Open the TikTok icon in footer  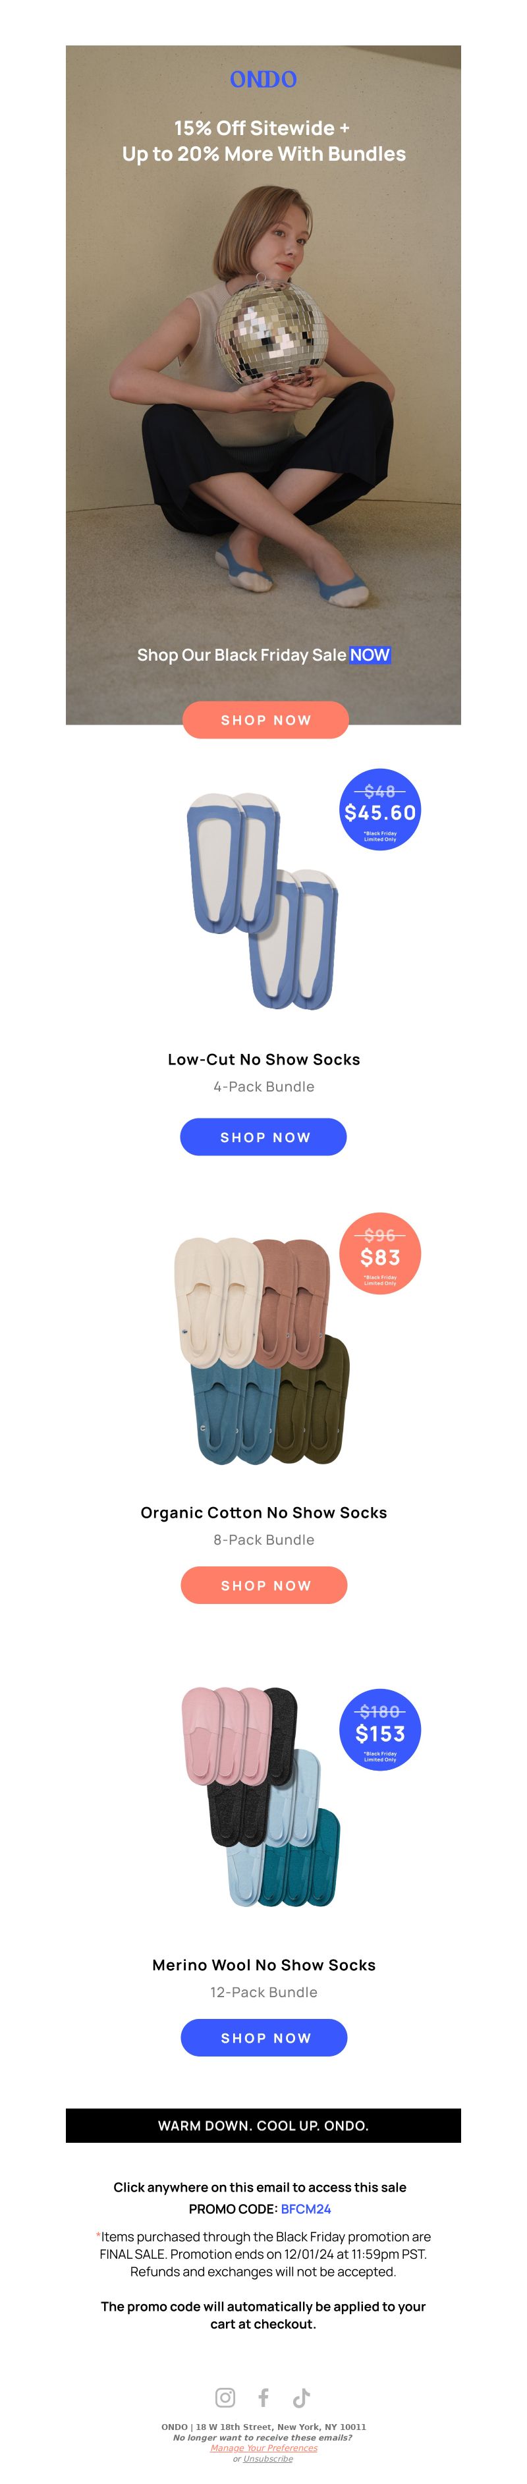[x=301, y=2396]
